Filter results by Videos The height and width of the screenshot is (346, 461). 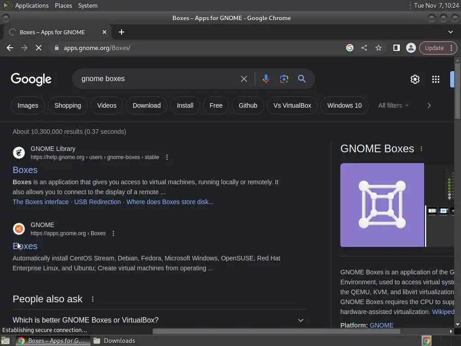tap(107, 105)
